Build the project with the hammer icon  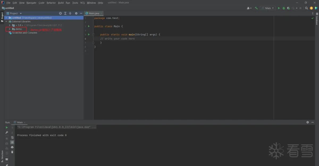tap(256, 8)
